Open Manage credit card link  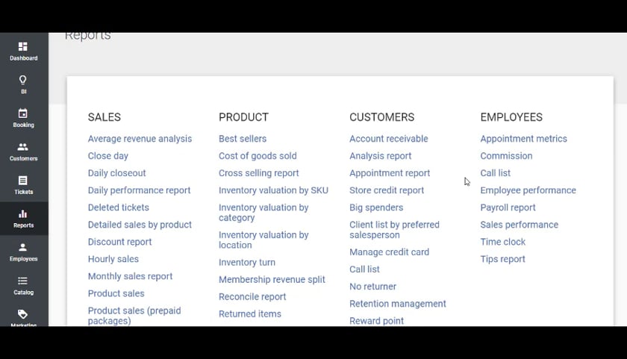[x=389, y=252]
